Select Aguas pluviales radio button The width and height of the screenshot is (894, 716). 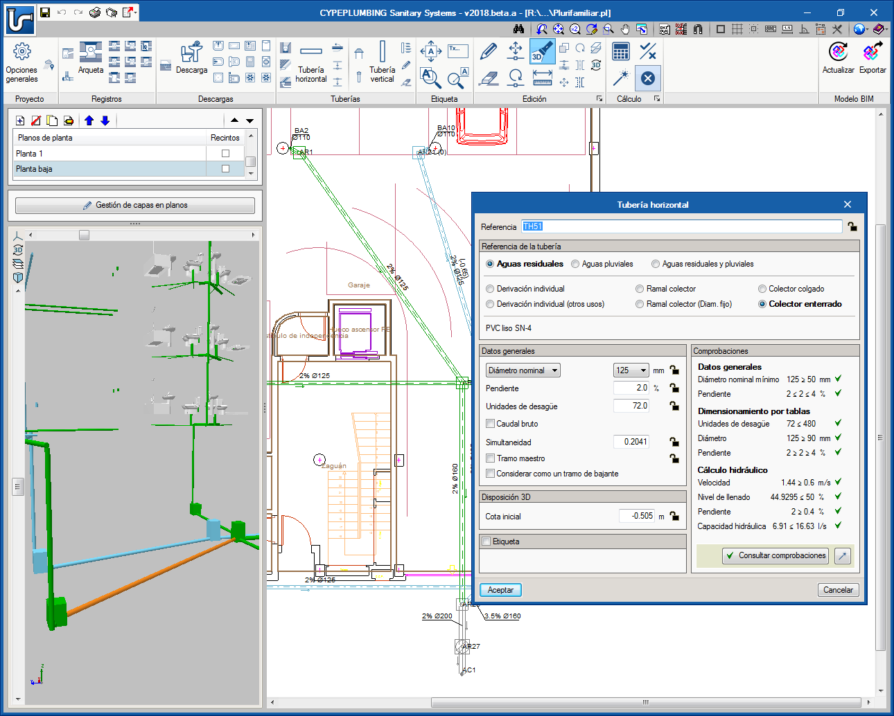[575, 264]
